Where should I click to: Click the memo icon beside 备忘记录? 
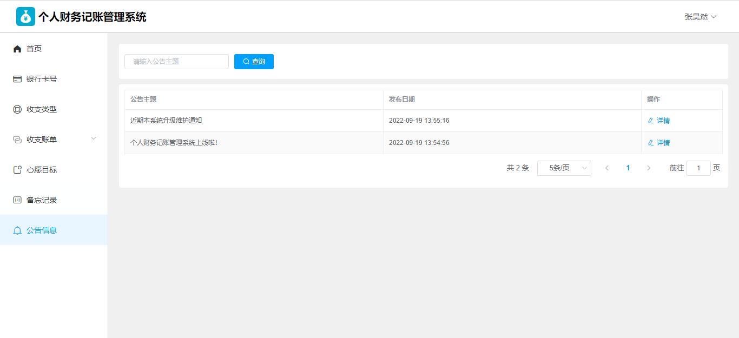pos(17,200)
